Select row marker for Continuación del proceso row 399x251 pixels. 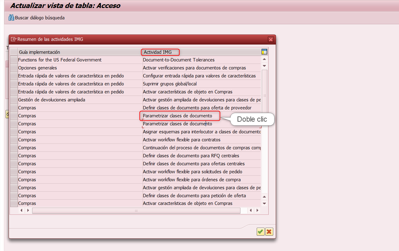[14, 148]
